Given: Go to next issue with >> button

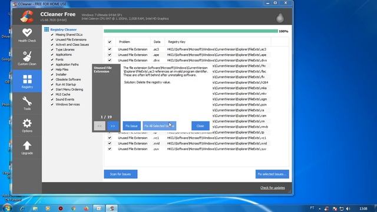Looking at the screenshot, I should (x=113, y=126).
